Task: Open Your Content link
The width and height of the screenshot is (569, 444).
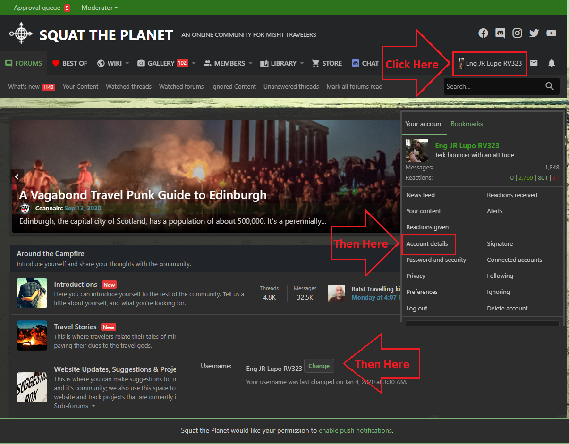Action: pyautogui.click(x=80, y=86)
